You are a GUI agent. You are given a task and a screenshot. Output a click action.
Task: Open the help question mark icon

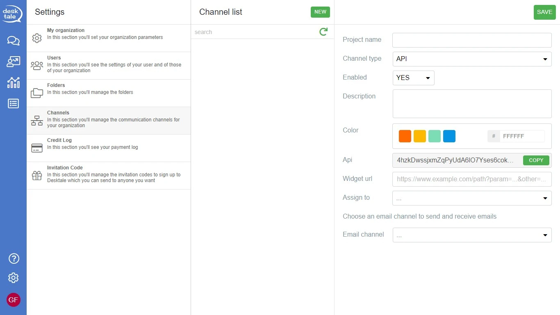coord(14,258)
